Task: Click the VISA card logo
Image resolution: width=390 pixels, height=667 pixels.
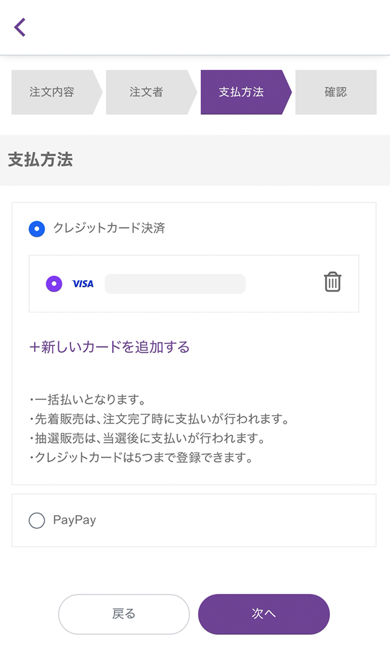Action: tap(83, 284)
